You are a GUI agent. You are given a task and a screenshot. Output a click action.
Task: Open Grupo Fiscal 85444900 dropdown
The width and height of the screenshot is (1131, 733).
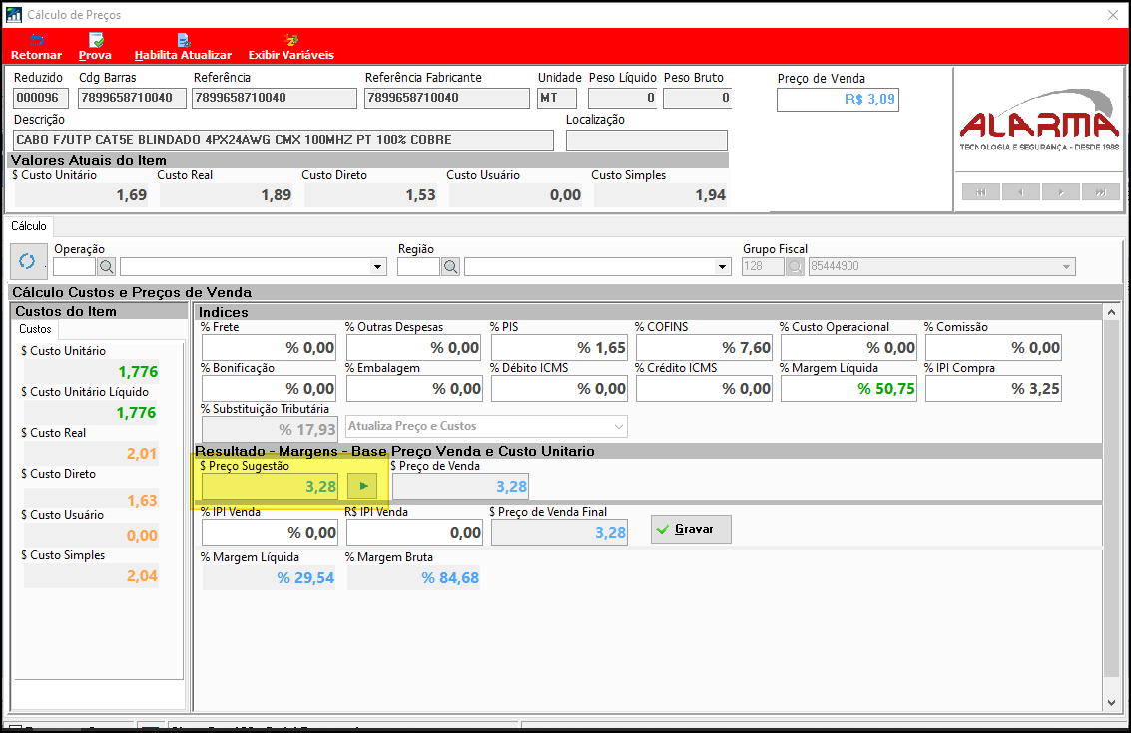pyautogui.click(x=1066, y=266)
